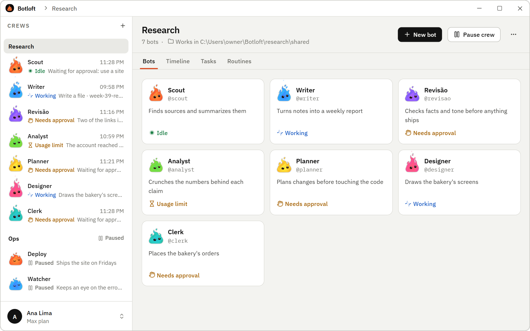Click Writer's 09:58 PM timestamp
This screenshot has width=530, height=331.
112,87
